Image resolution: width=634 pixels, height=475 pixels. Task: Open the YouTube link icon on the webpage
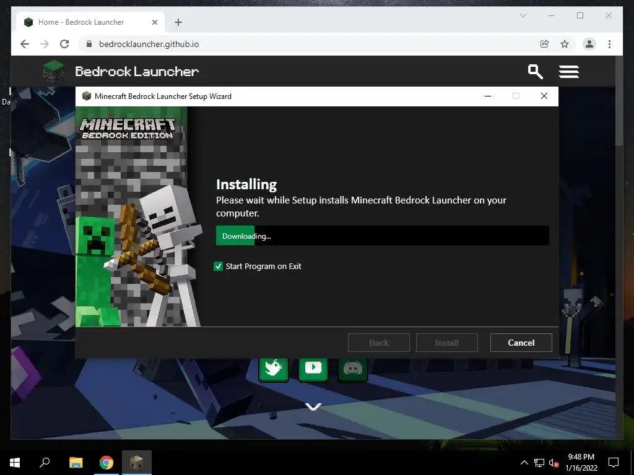(313, 369)
